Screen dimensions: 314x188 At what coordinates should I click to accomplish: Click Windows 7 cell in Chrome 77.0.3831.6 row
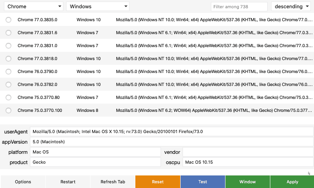coord(87,33)
